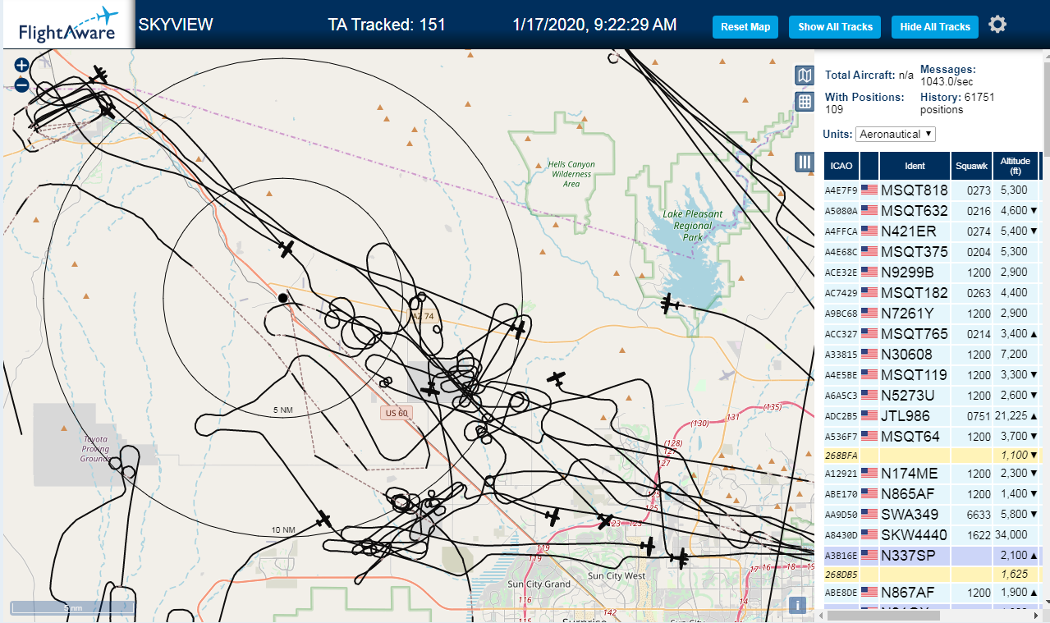Click the receiver location dot at the rings' center
The width and height of the screenshot is (1050, 623).
point(282,298)
